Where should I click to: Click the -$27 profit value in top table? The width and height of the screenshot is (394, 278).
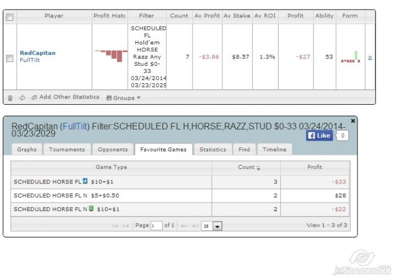click(x=303, y=57)
